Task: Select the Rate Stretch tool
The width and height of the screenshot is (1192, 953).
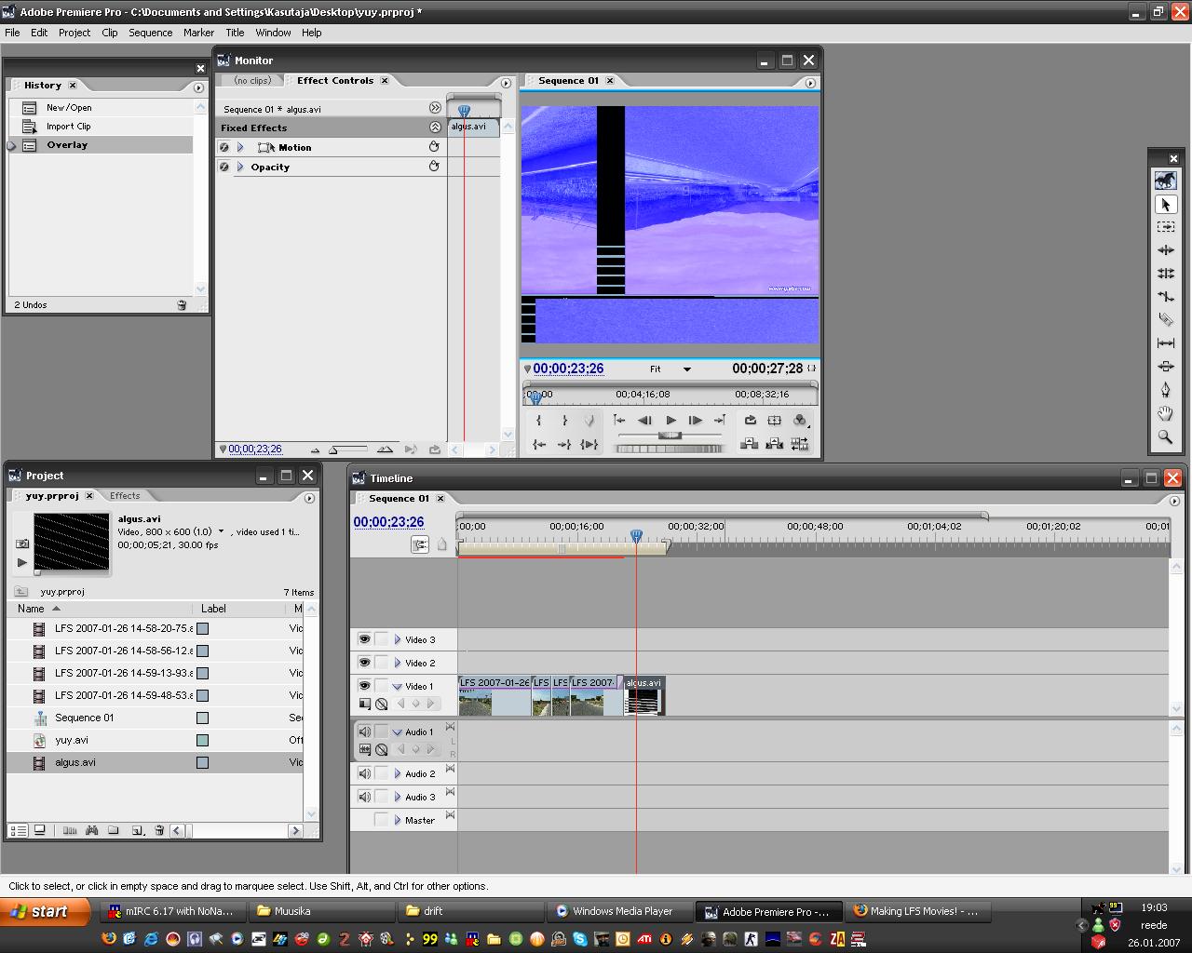Action: (1165, 297)
